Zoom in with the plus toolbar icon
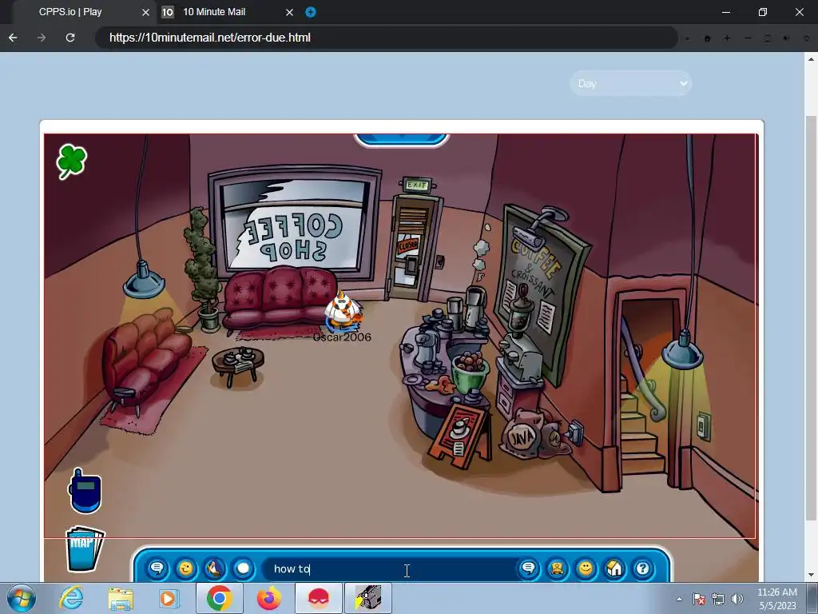The width and height of the screenshot is (818, 614). pos(727,38)
